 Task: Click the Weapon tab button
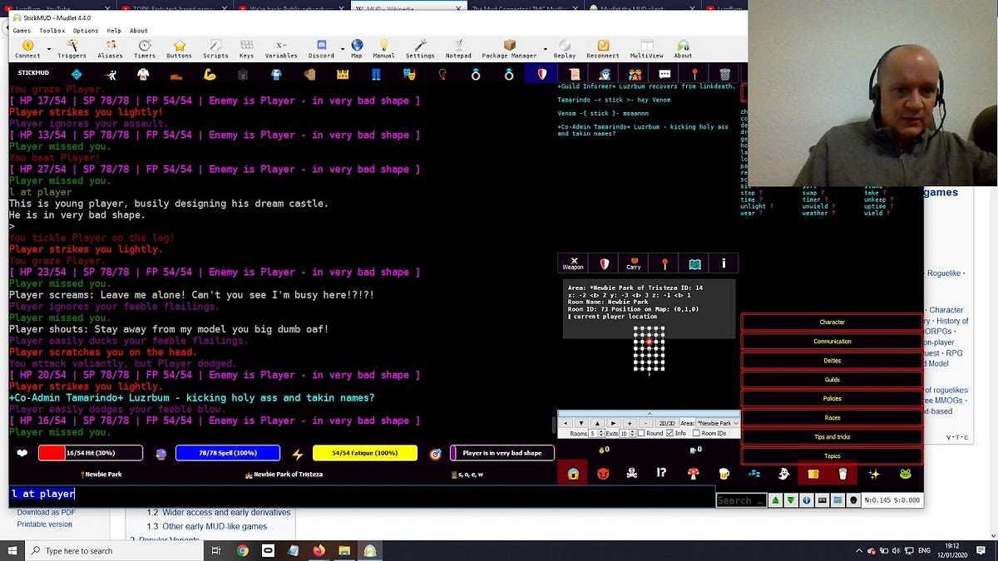[x=573, y=263]
